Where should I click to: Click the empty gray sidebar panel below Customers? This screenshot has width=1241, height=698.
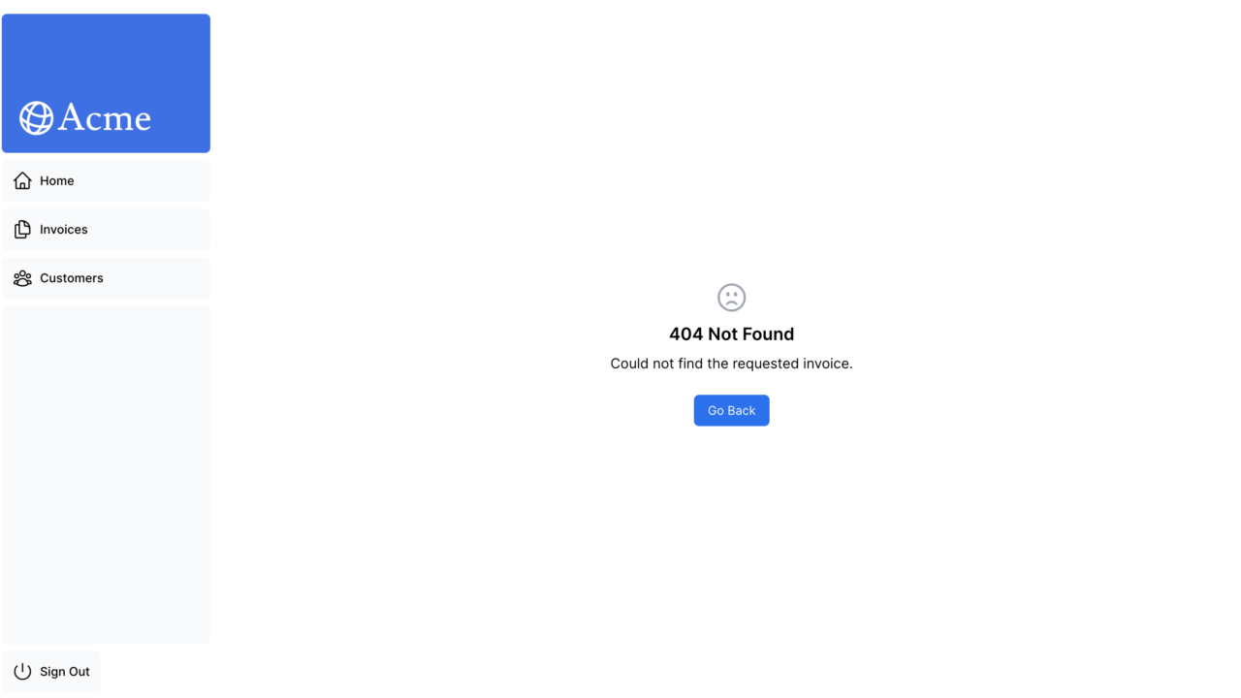pyautogui.click(x=106, y=475)
